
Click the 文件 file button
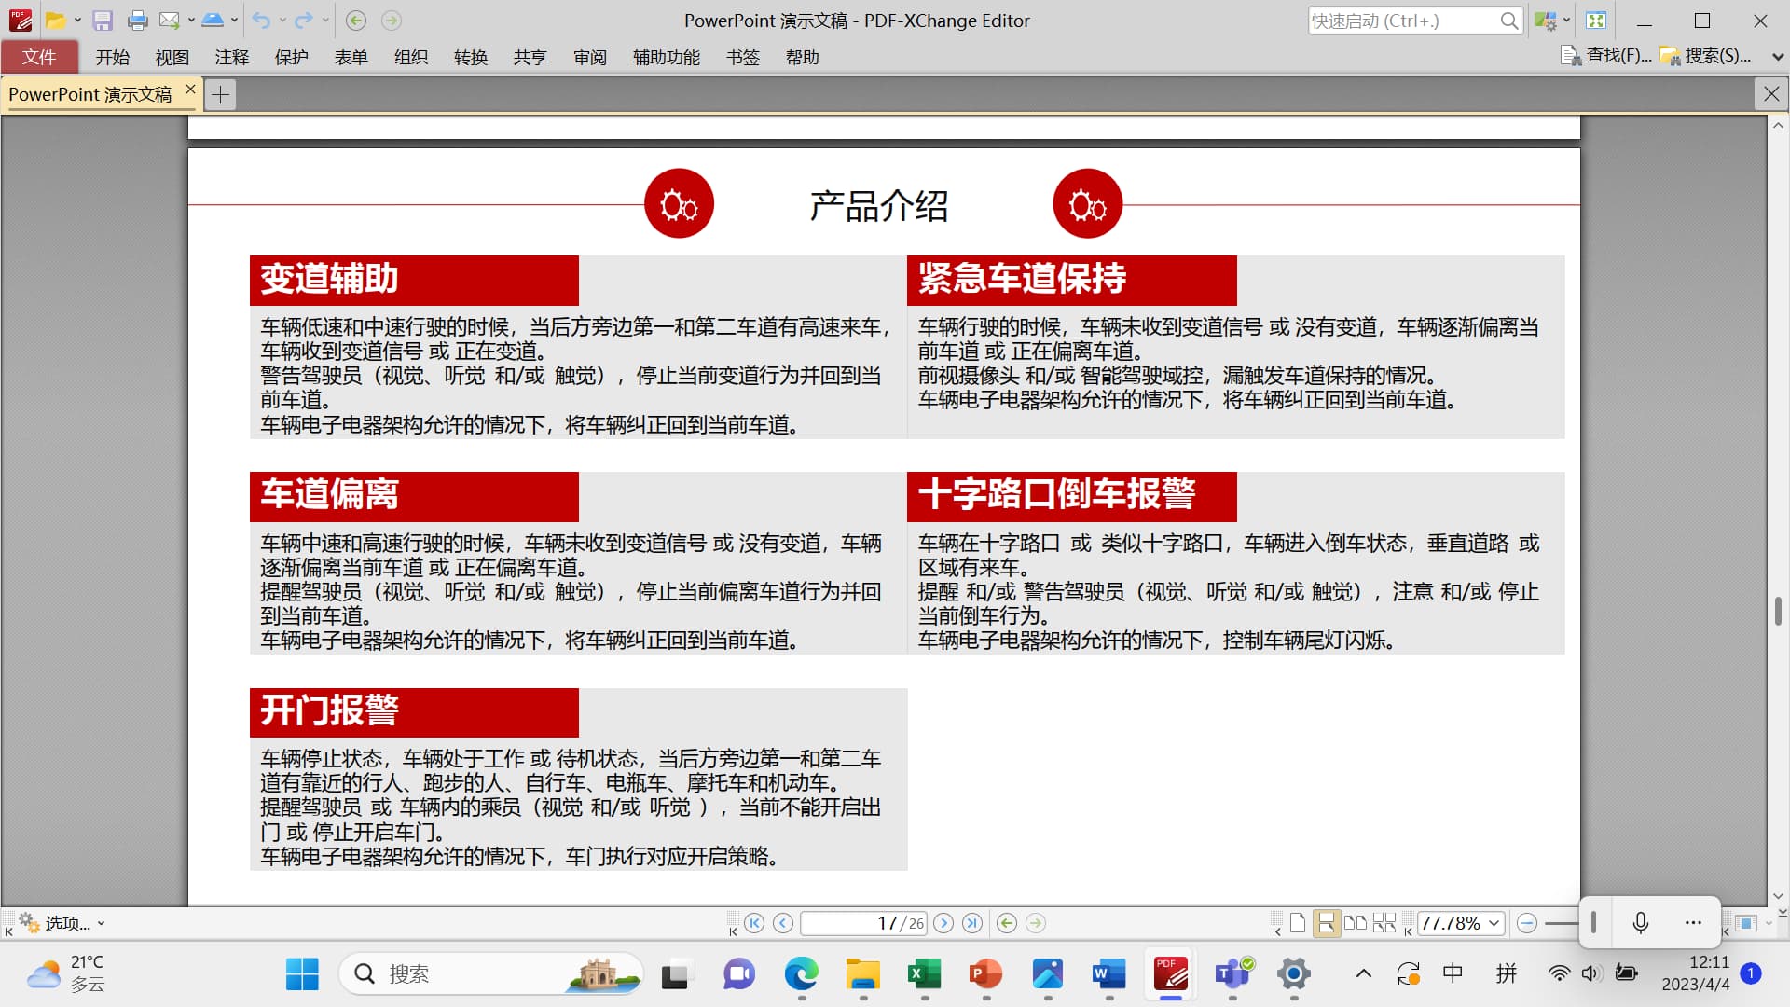(39, 58)
